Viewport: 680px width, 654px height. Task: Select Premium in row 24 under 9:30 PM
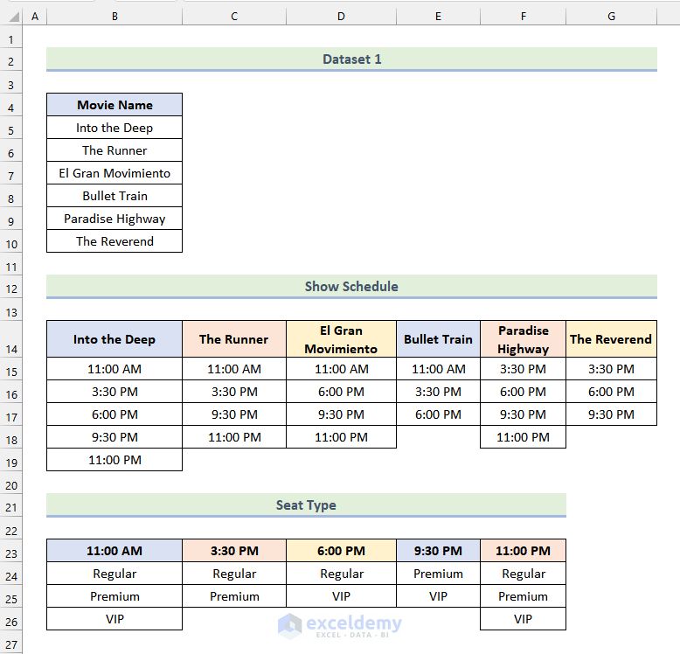[x=438, y=574]
